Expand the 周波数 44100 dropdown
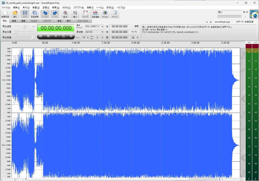 point(102,32)
